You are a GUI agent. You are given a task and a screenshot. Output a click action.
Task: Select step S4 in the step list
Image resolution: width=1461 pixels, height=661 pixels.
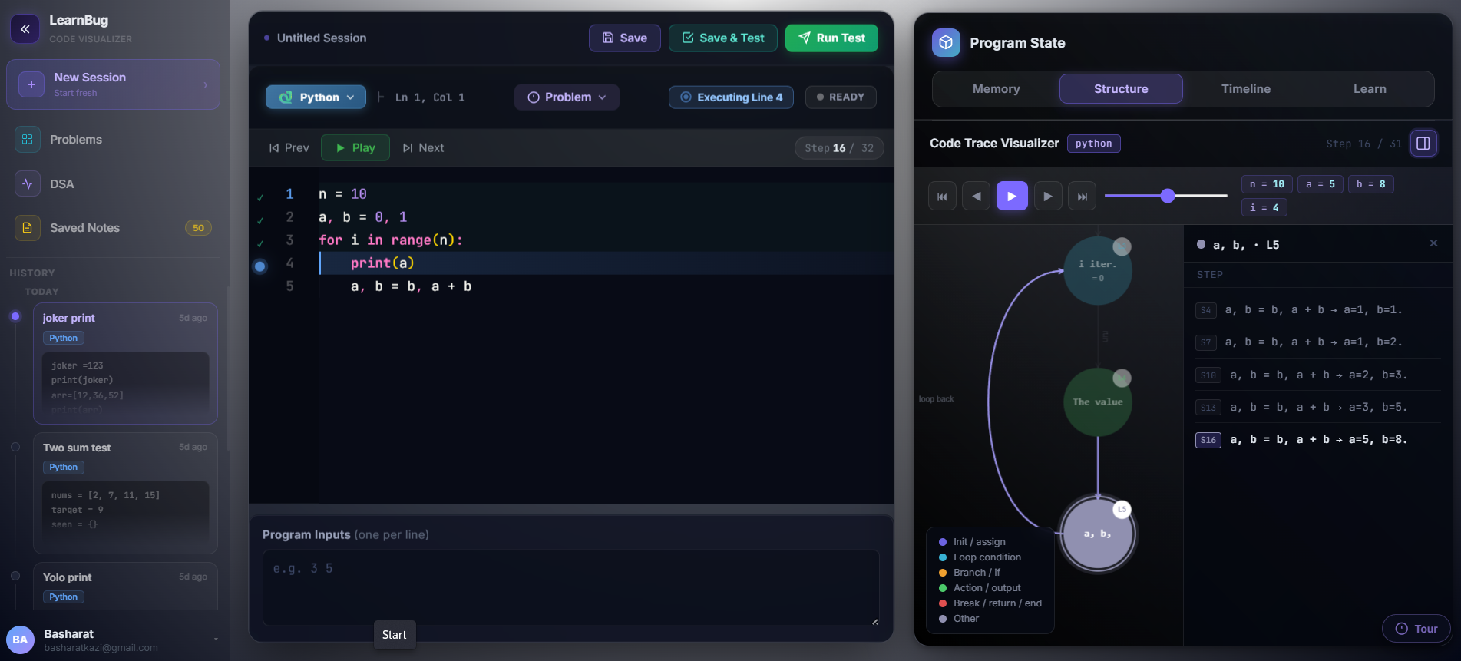(x=1317, y=310)
